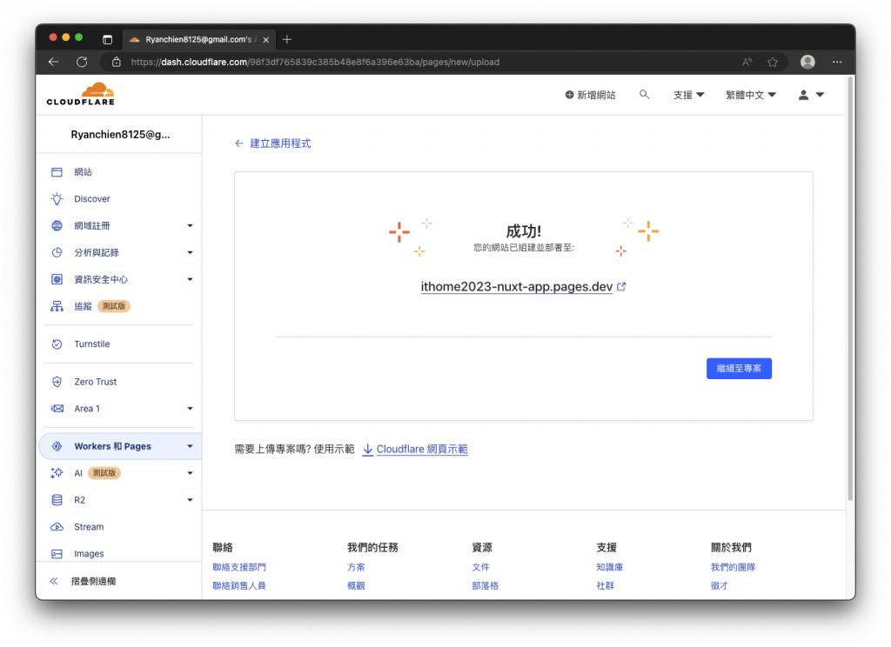Click the Cloudflare logo
891x647 pixels.
[81, 94]
